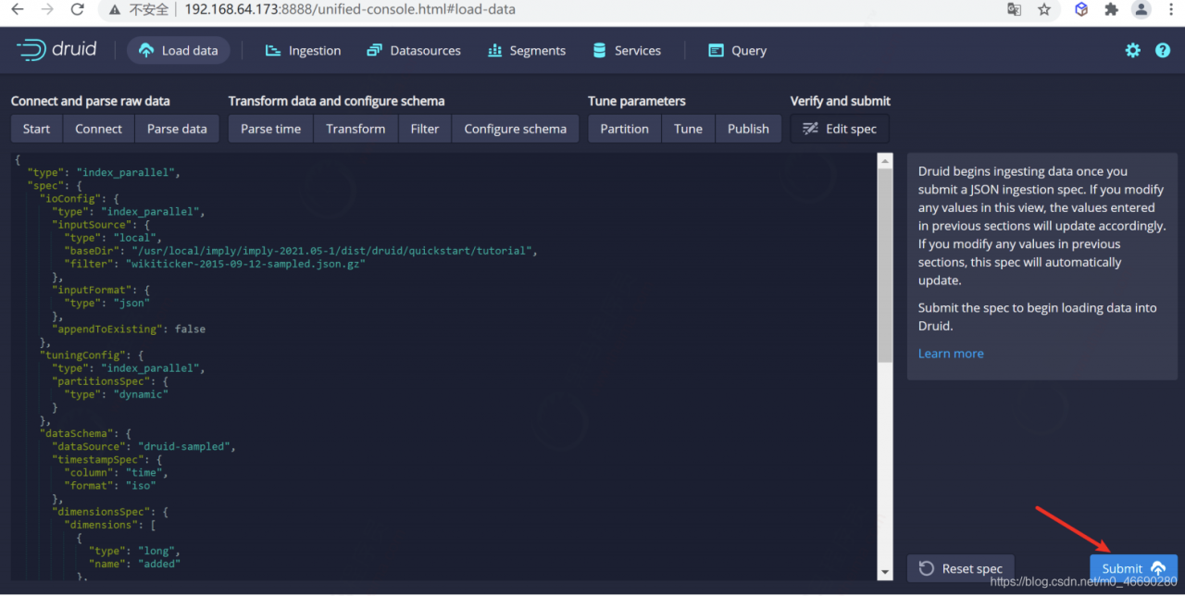This screenshot has height=596, width=1185.
Task: Go to the Transform step
Action: 355,129
